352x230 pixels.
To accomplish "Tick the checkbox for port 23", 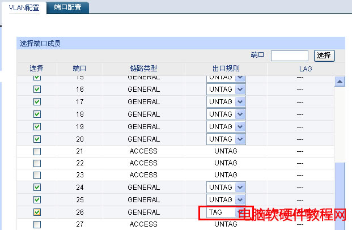I will pyautogui.click(x=37, y=175).
